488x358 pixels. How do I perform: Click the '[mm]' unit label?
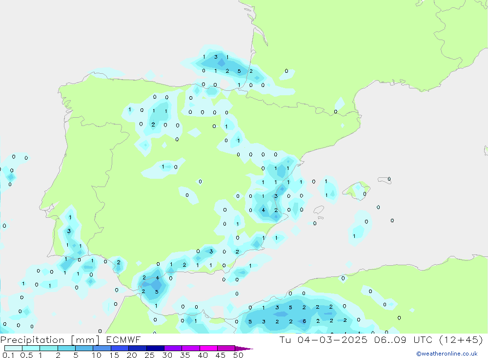pos(85,339)
